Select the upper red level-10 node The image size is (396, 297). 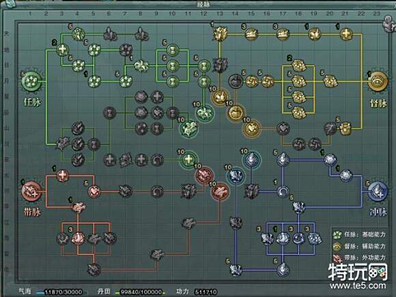tap(204, 176)
